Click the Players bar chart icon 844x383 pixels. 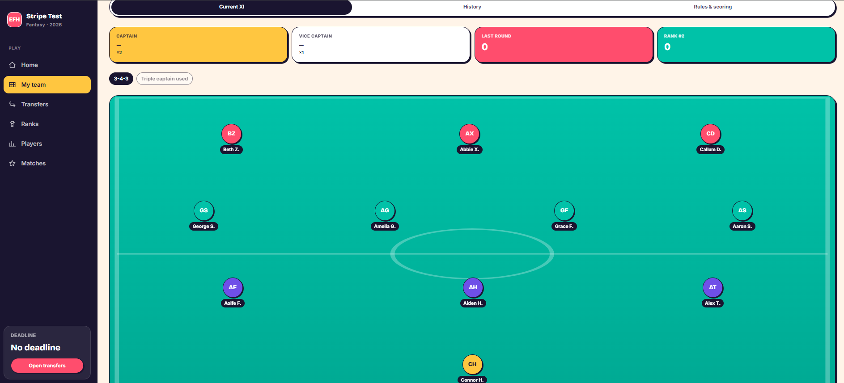(13, 144)
